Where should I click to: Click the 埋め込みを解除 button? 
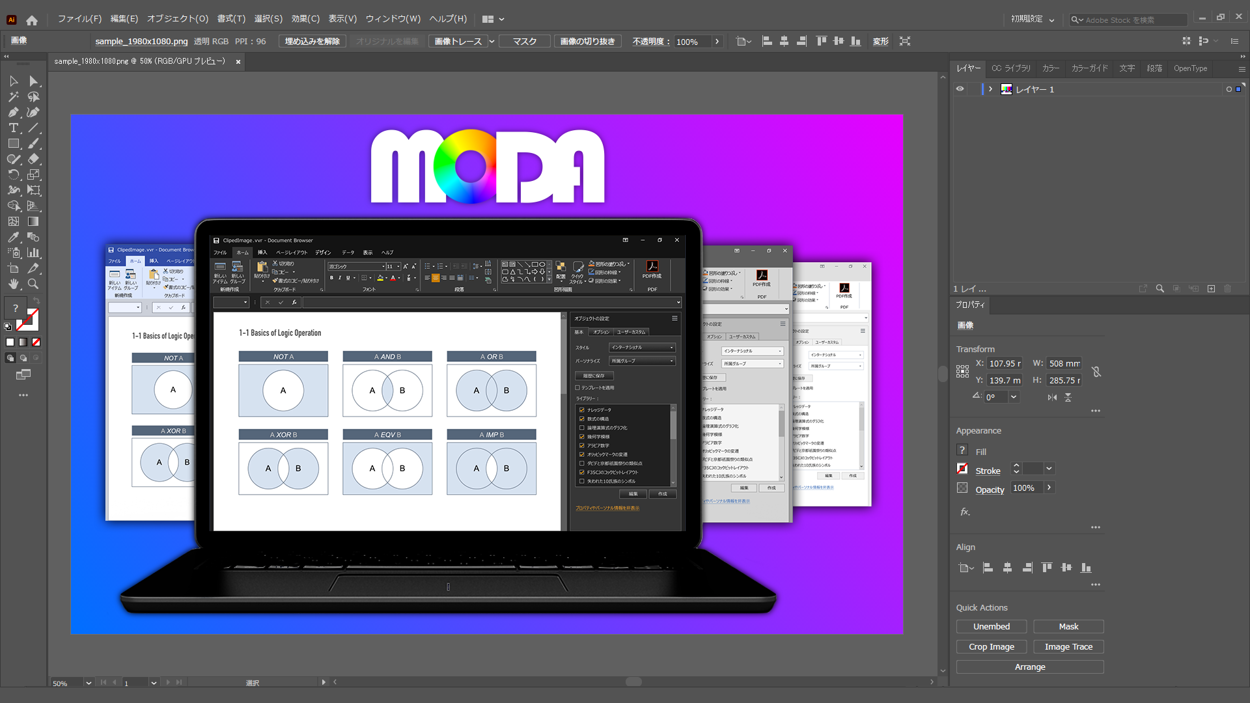312,41
